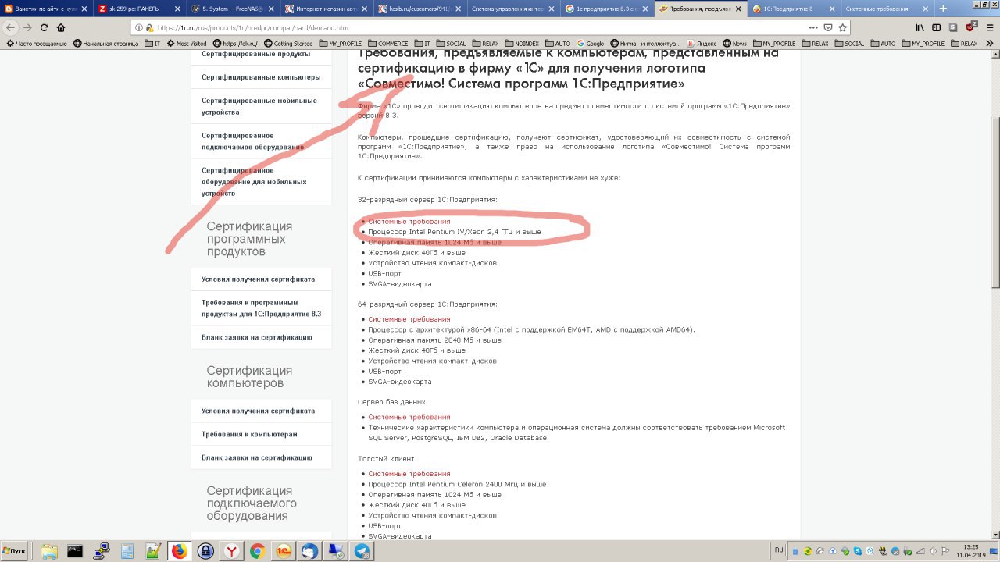
Task: Switch to the '1С:Предприятие 8' tab
Action: click(x=795, y=9)
